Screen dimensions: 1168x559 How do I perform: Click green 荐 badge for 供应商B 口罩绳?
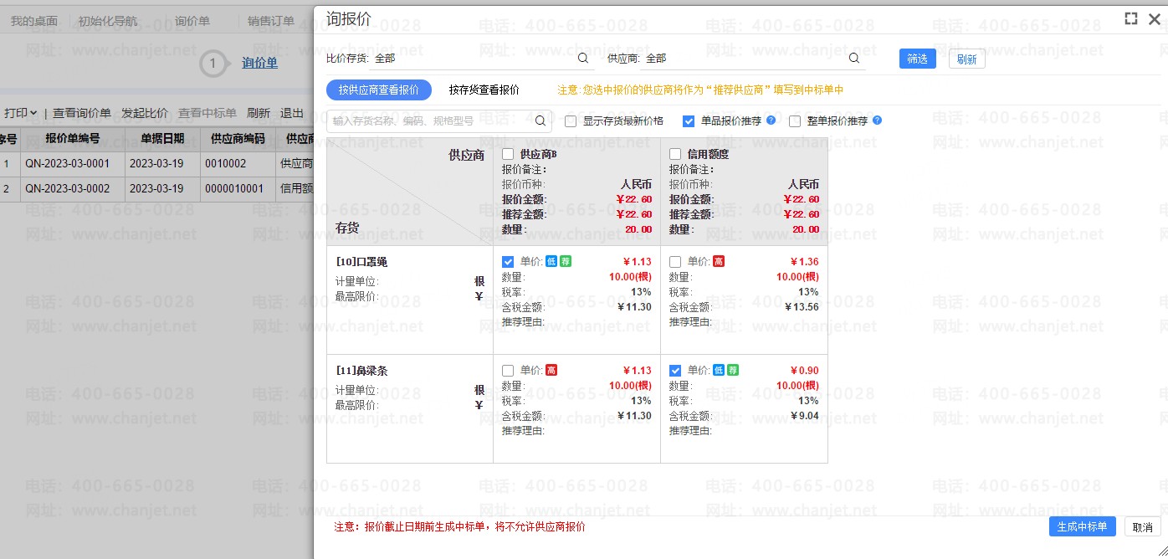point(566,262)
